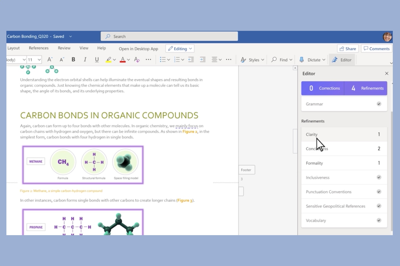Apply yellow text highlight color
The height and width of the screenshot is (266, 400).
109,59
